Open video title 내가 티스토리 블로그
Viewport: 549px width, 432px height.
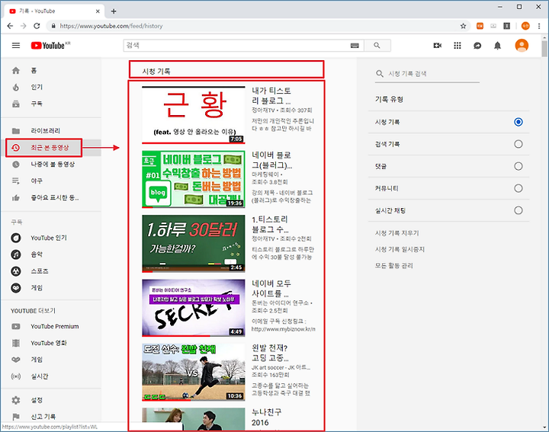tap(271, 96)
